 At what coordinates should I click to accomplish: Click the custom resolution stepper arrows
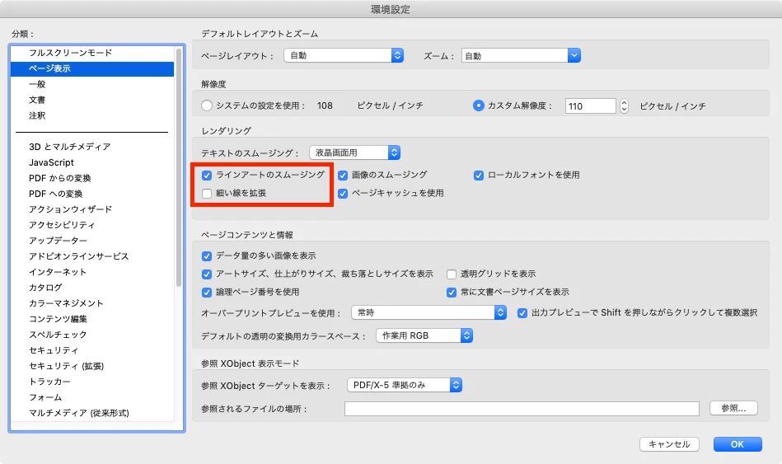point(624,106)
